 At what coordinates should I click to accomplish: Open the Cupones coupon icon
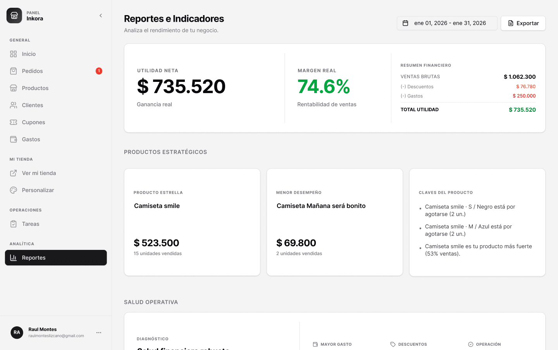click(x=13, y=122)
